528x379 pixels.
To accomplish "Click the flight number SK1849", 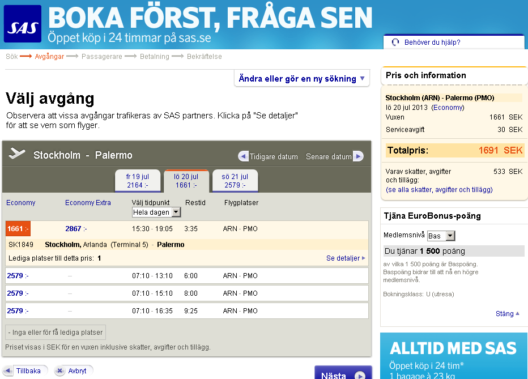I will [x=21, y=244].
